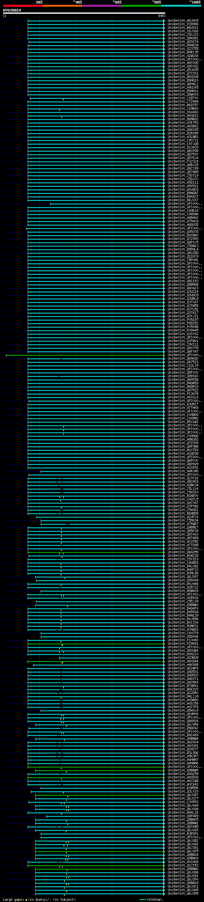Select hit UniRef100_Q7XTK1
Image resolution: width=204 pixels, height=902 pixels.
183,74
